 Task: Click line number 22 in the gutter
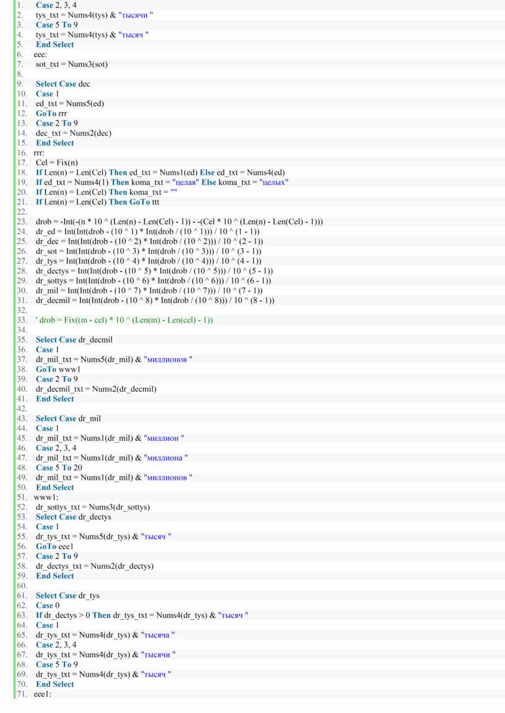[22, 212]
